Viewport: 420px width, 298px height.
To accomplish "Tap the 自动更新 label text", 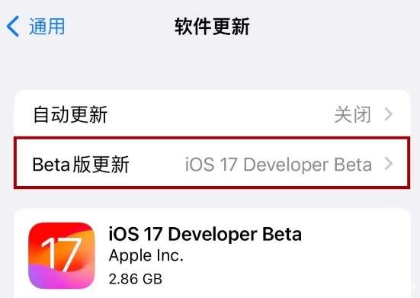I will pos(70,114).
